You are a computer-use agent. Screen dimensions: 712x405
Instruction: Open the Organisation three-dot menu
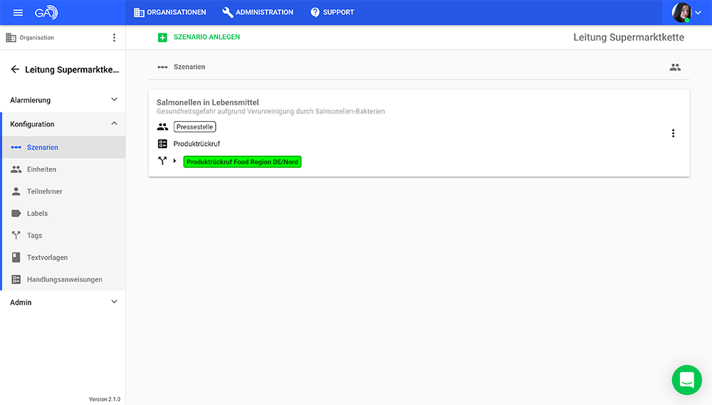(114, 38)
